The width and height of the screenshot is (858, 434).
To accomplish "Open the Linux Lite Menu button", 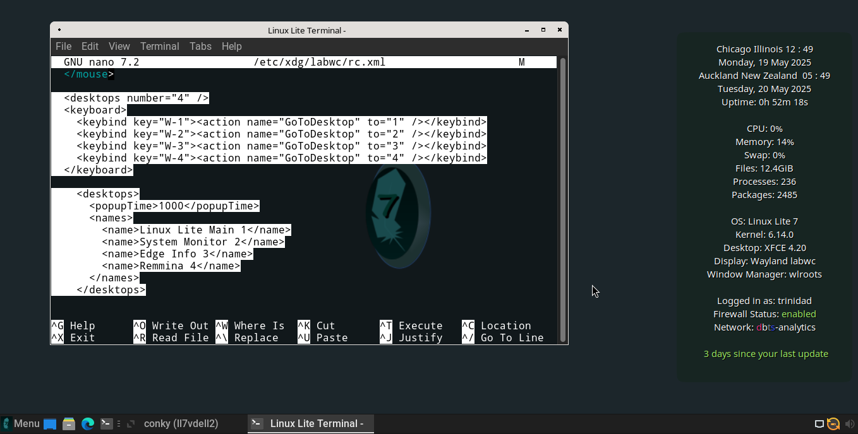I will point(21,424).
